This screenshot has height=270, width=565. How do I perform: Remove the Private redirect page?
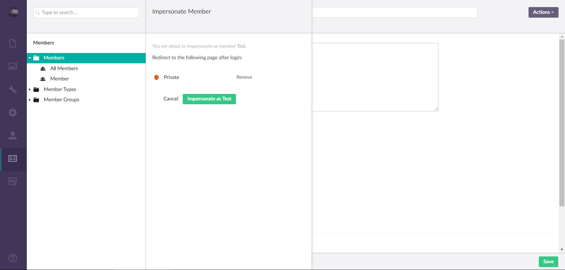(244, 77)
